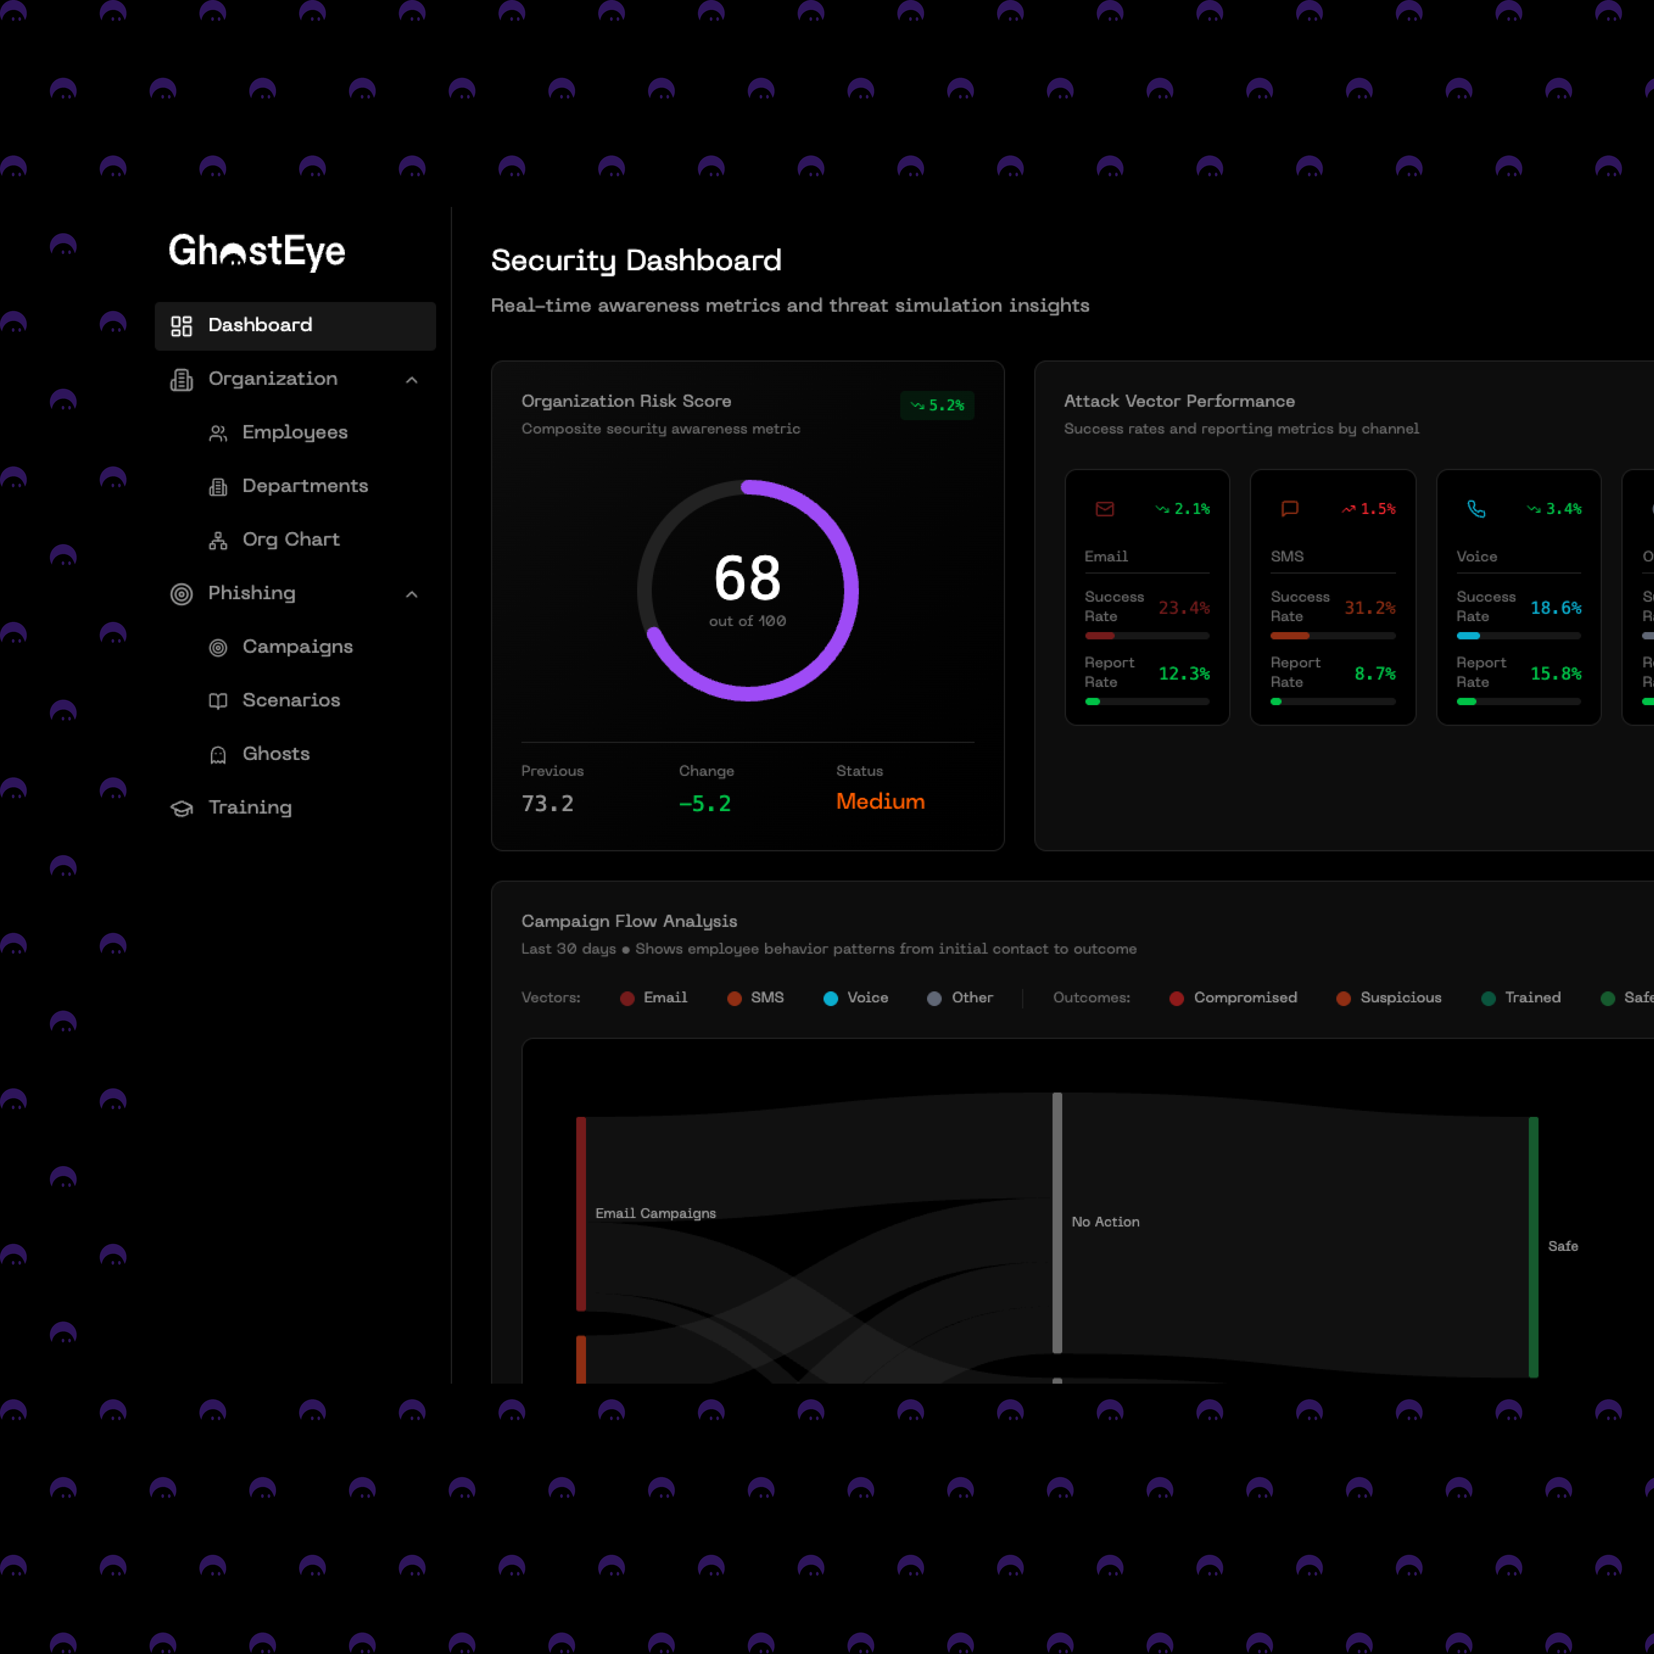Open the Departments menu item

click(x=305, y=486)
